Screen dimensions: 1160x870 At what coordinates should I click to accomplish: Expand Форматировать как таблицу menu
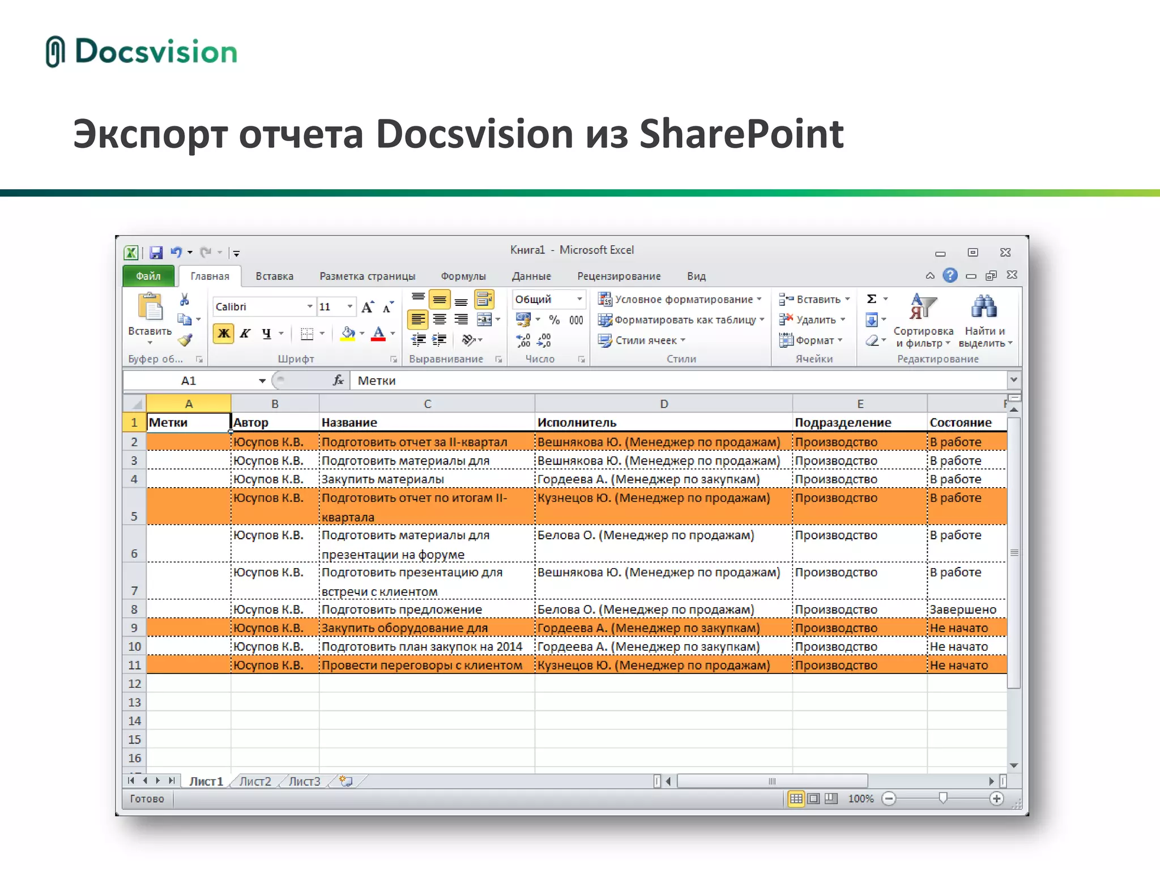(682, 320)
